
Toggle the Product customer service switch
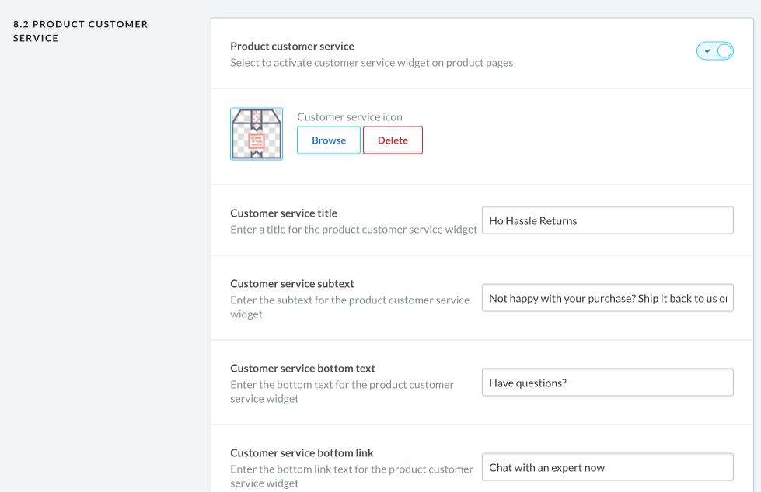click(x=714, y=51)
